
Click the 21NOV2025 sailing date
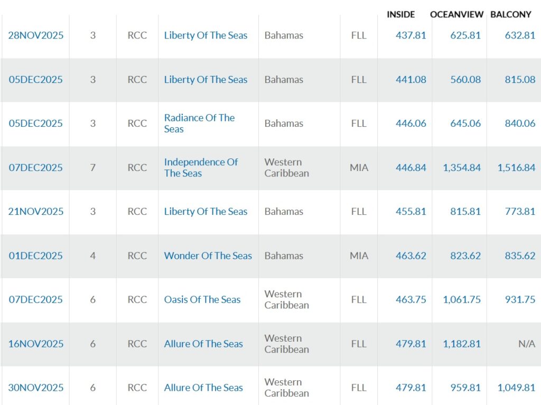(35, 212)
